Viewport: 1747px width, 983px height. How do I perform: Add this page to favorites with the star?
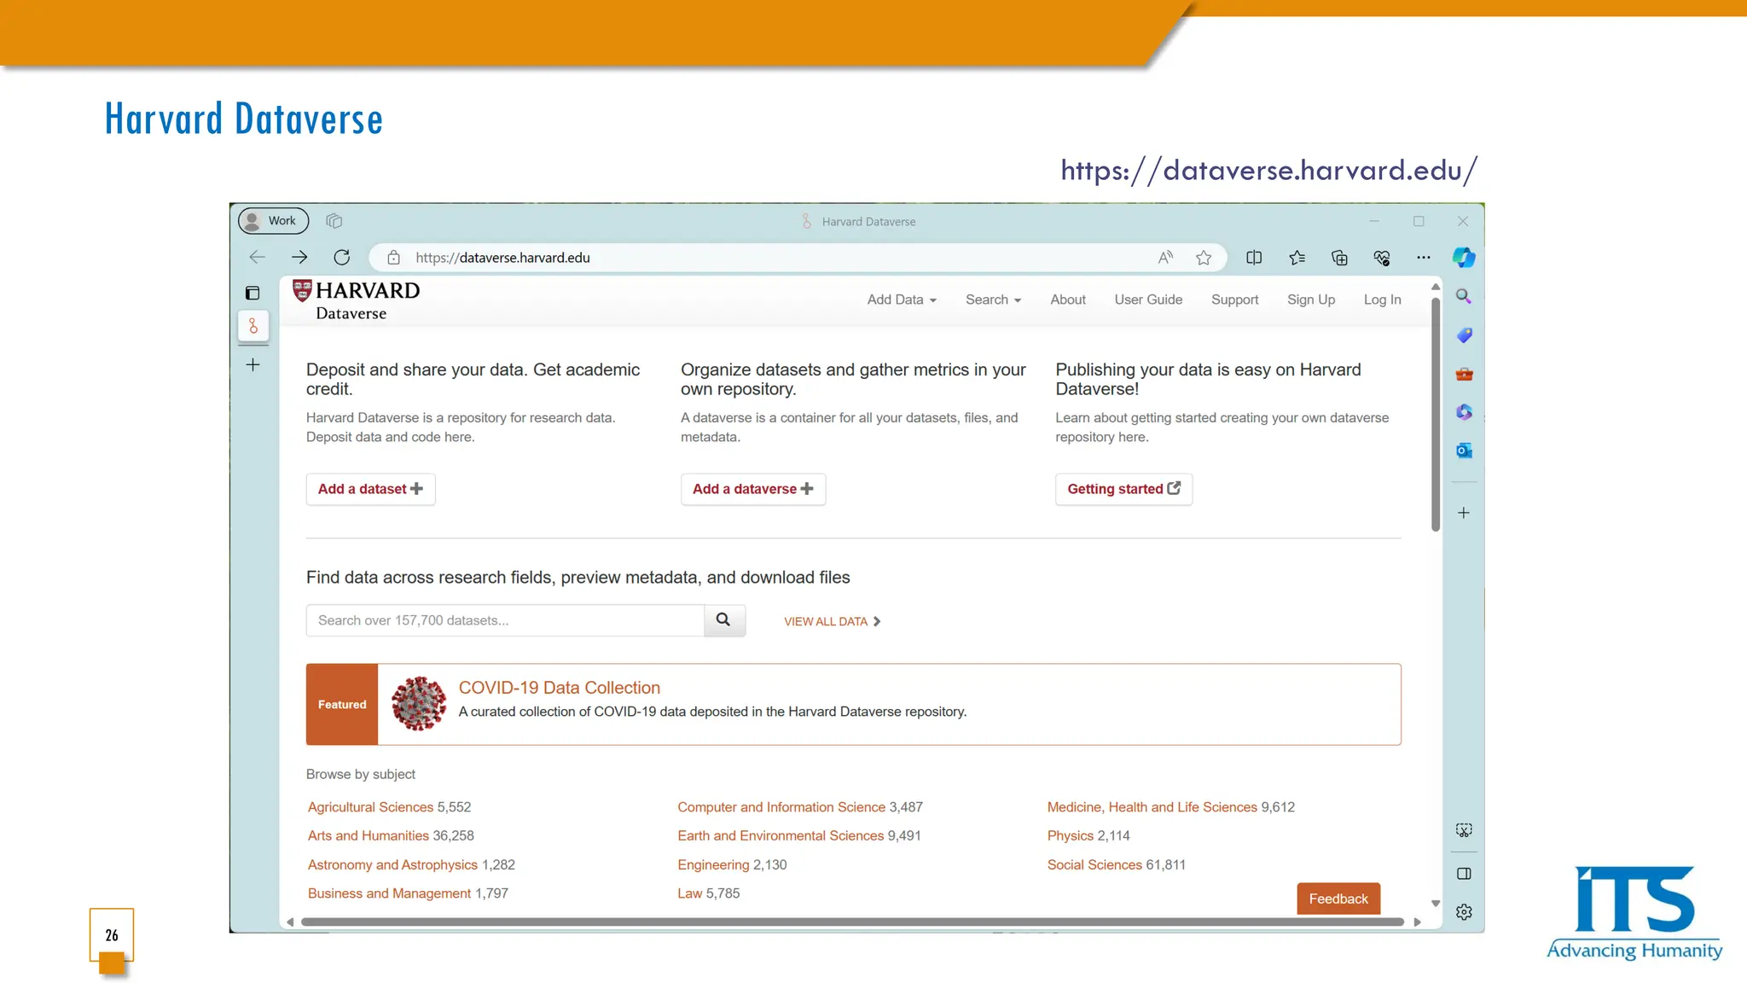click(x=1204, y=258)
